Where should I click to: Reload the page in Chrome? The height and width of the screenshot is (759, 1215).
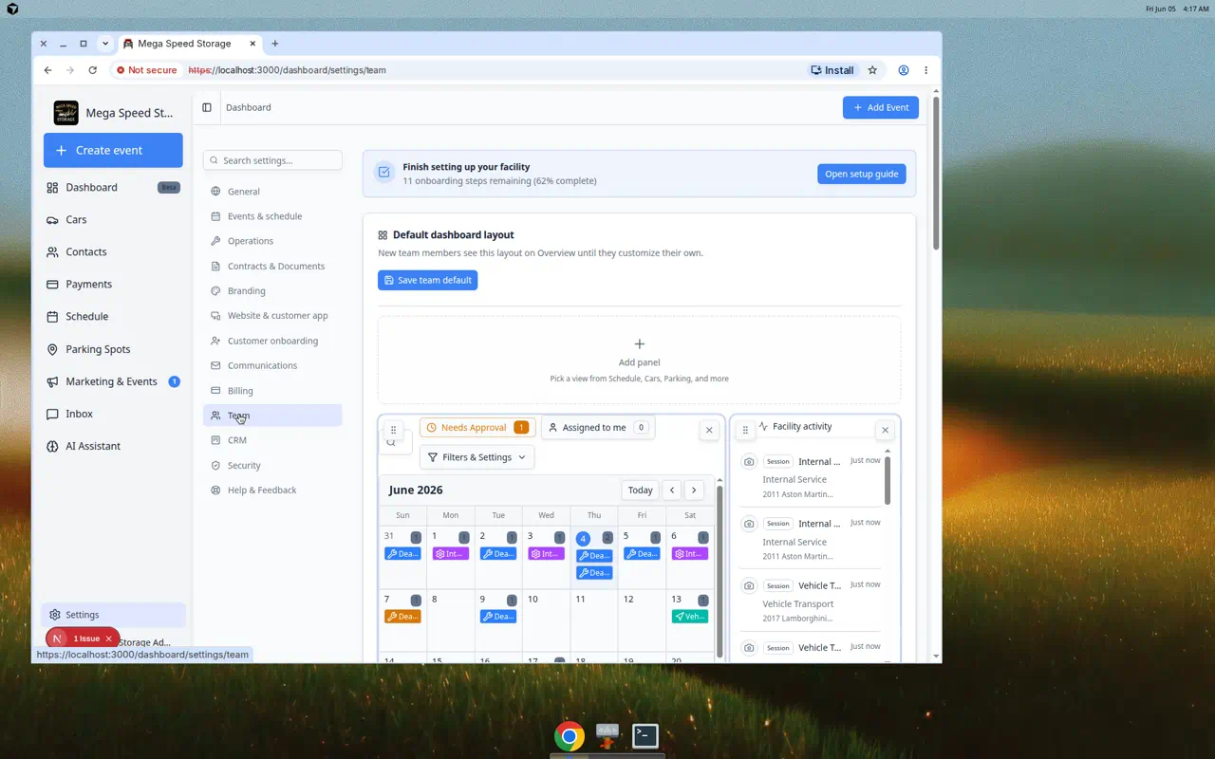tap(92, 70)
